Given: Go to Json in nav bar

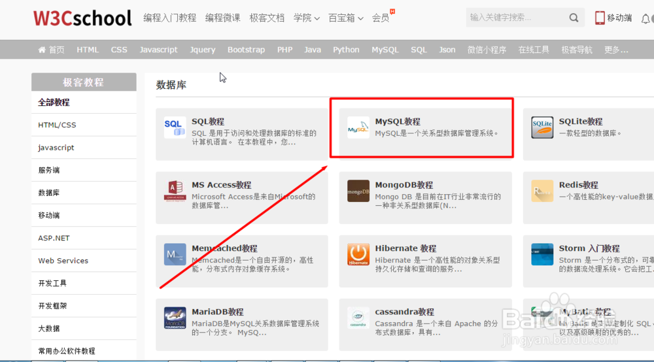Looking at the screenshot, I should click(x=447, y=50).
